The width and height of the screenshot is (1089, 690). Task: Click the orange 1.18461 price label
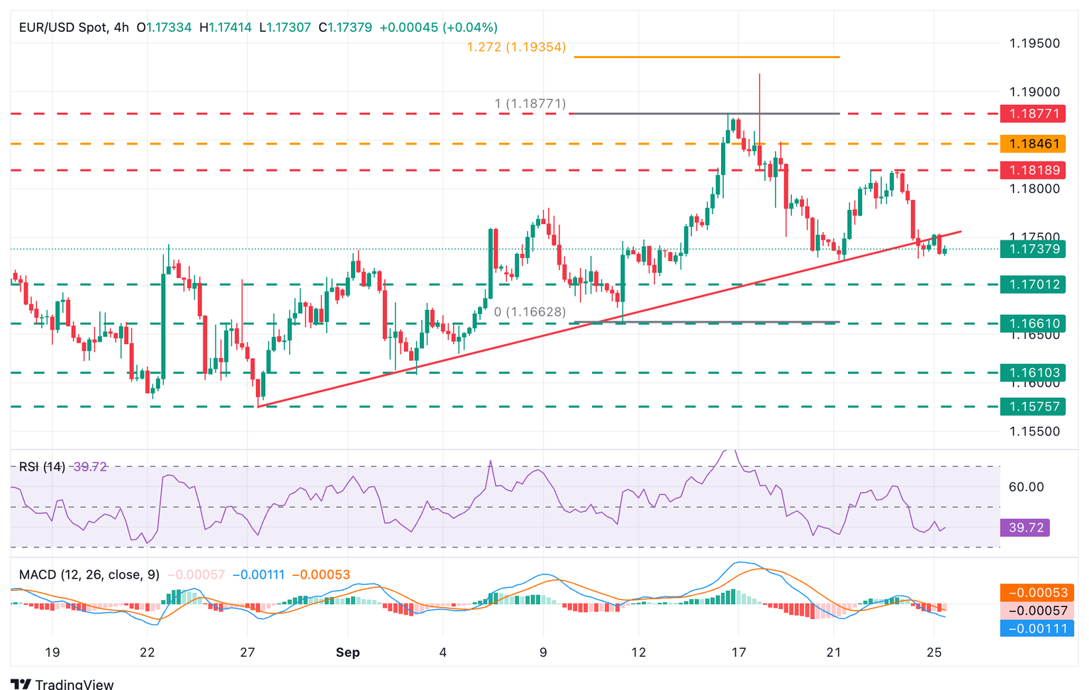pos(1033,144)
